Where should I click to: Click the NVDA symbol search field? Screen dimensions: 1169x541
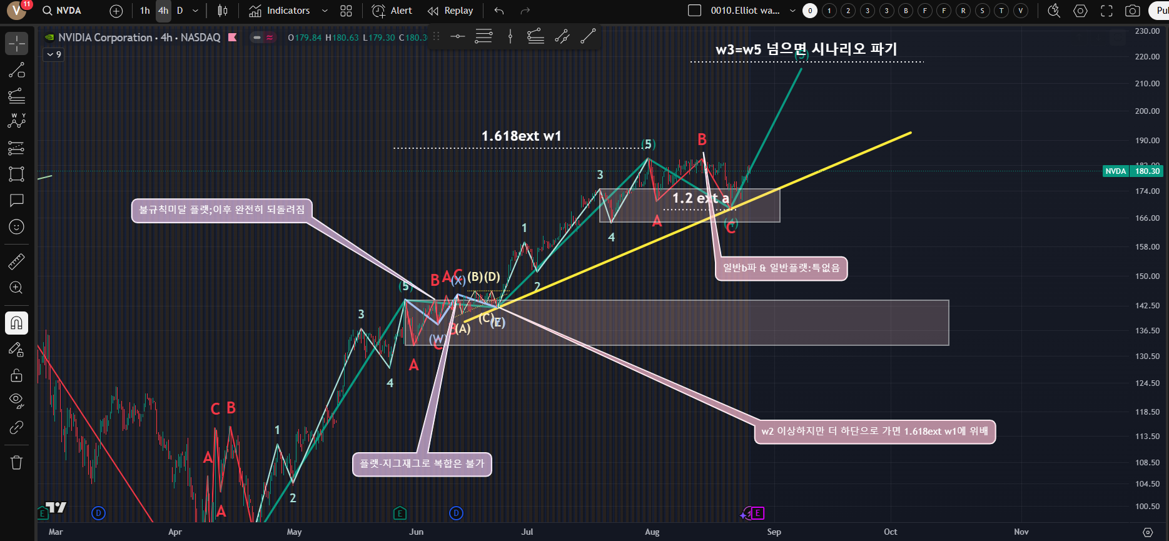coord(63,11)
